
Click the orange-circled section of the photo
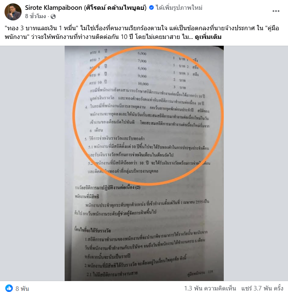(148, 116)
